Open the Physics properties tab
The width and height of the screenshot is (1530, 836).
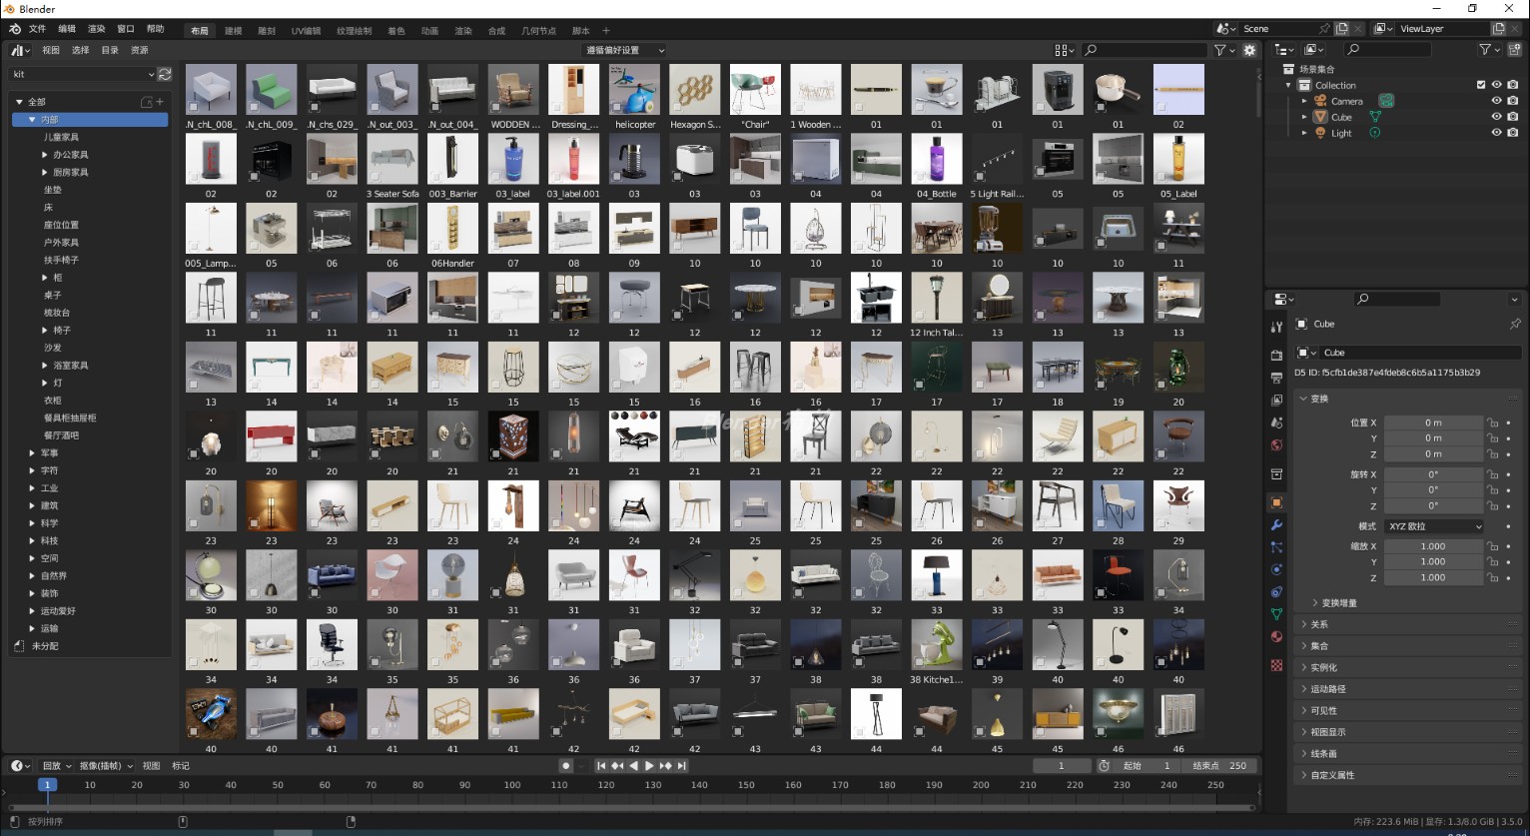coord(1276,569)
